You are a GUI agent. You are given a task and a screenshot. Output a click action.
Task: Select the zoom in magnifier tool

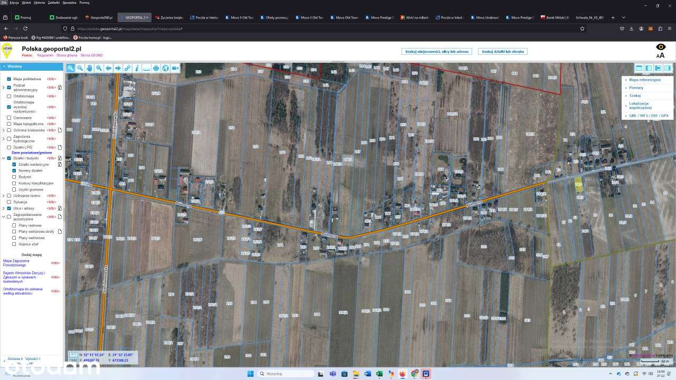(x=70, y=68)
